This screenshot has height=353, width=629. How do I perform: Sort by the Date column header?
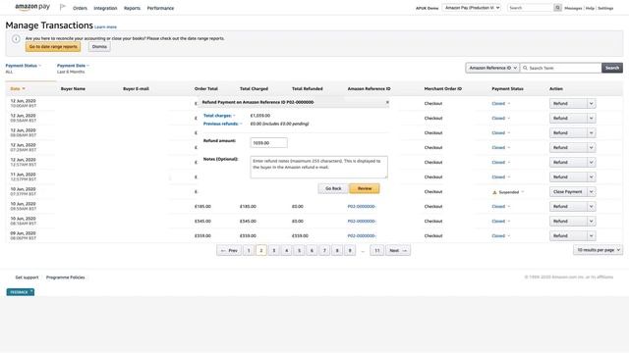(x=18, y=89)
